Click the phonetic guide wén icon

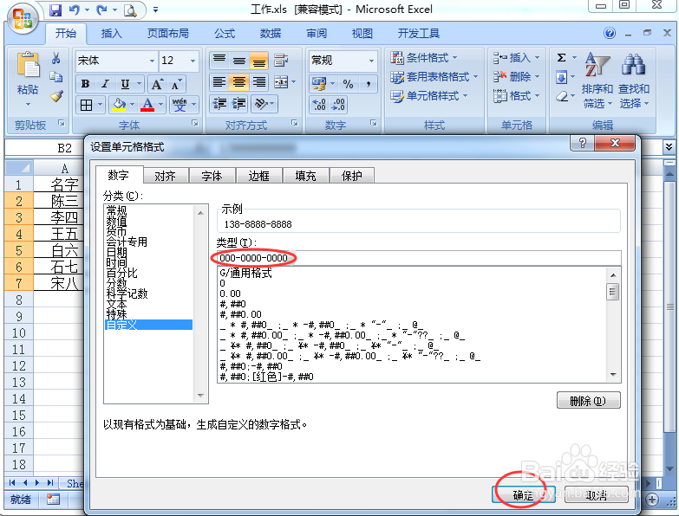click(180, 105)
